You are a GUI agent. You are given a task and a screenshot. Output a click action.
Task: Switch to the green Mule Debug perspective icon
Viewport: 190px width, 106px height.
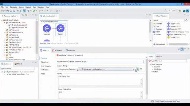(x=184, y=11)
